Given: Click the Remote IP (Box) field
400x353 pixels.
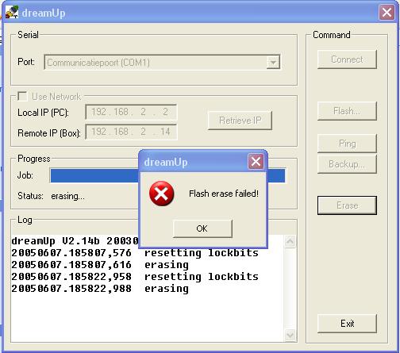Looking at the screenshot, I should 131,132.
